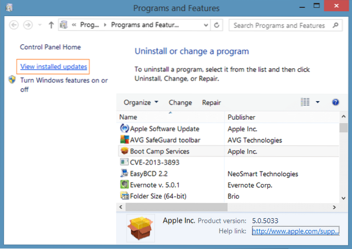Open the view options dropdown arrow

317,102
